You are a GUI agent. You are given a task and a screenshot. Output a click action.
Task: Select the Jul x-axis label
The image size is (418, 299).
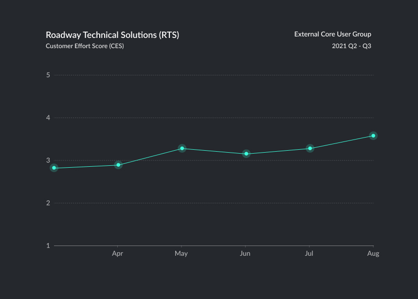309,254
